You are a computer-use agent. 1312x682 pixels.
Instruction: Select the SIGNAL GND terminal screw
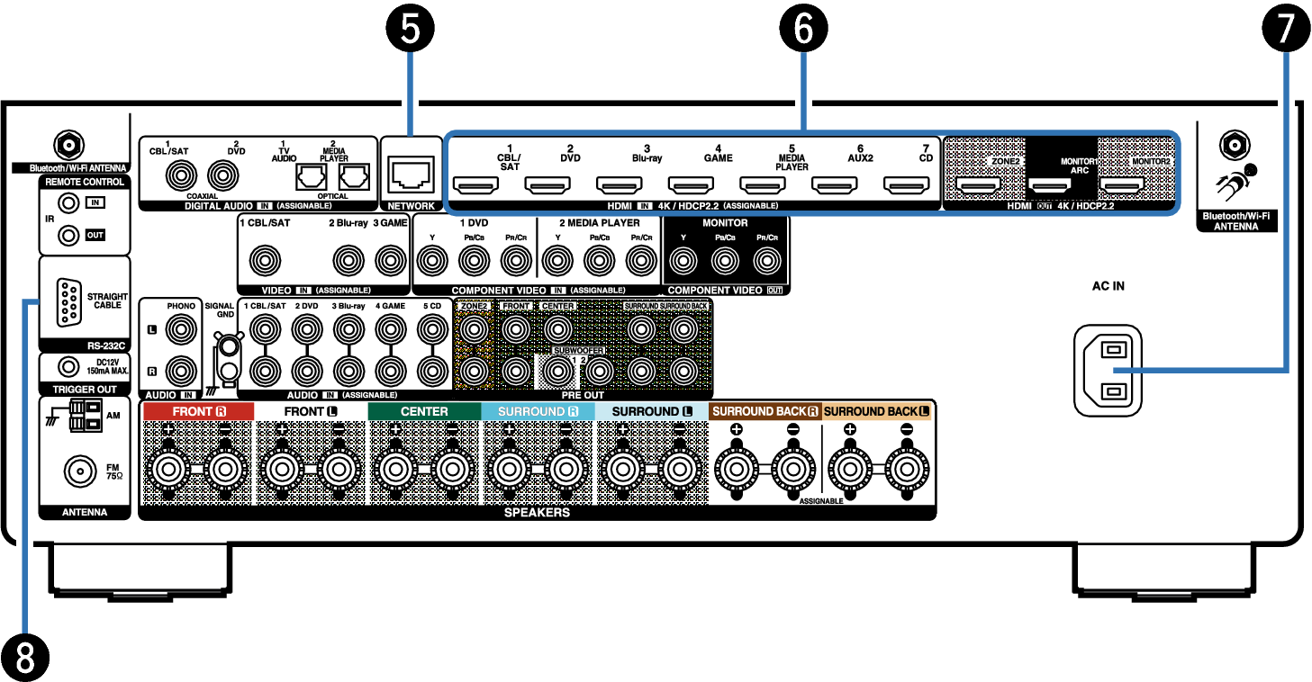(230, 346)
